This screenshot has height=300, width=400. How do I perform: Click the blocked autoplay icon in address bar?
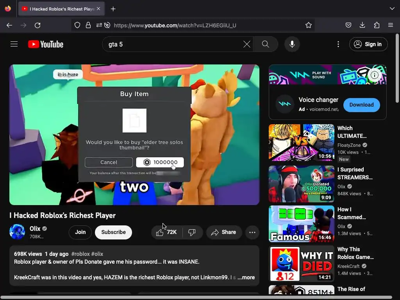point(107,25)
